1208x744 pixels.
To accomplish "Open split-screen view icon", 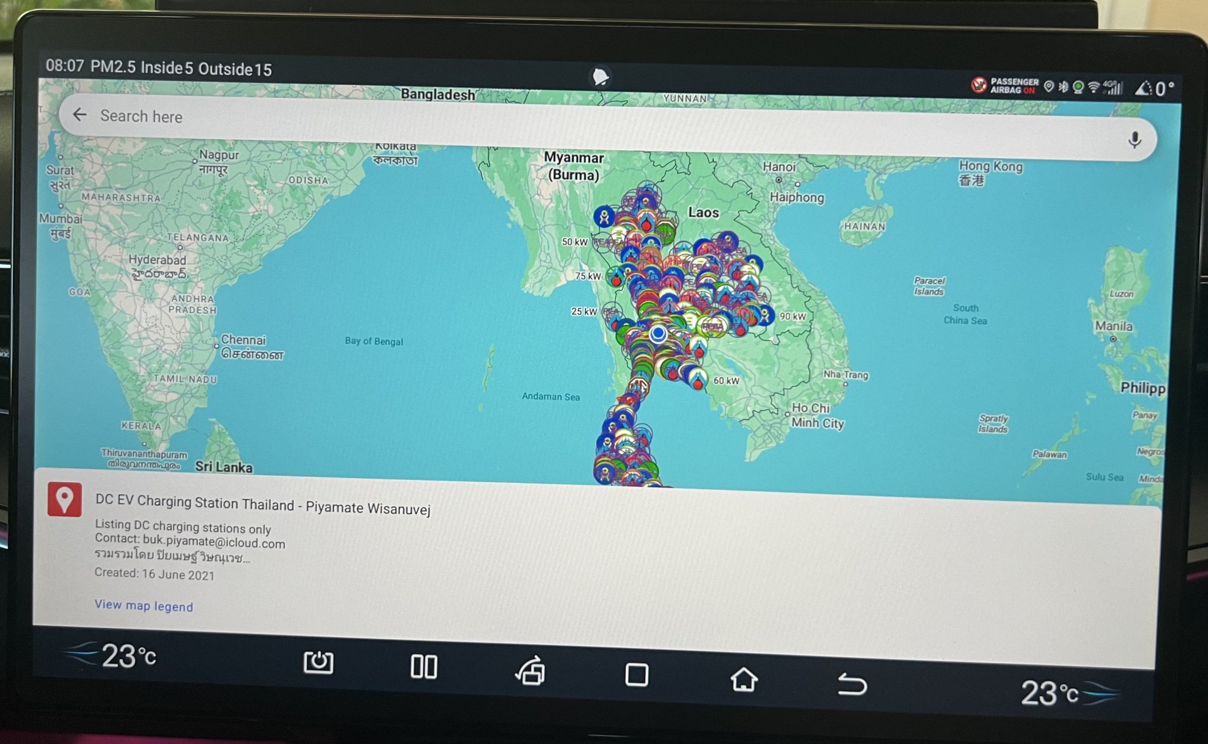I will [x=424, y=667].
